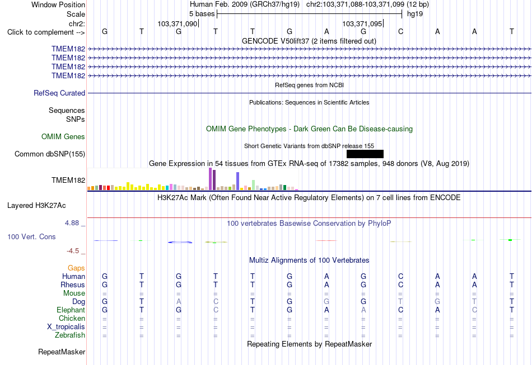Viewport: 532px width, 365px height.
Task: Click the RefSeq Curated gene line
Action: point(309,93)
